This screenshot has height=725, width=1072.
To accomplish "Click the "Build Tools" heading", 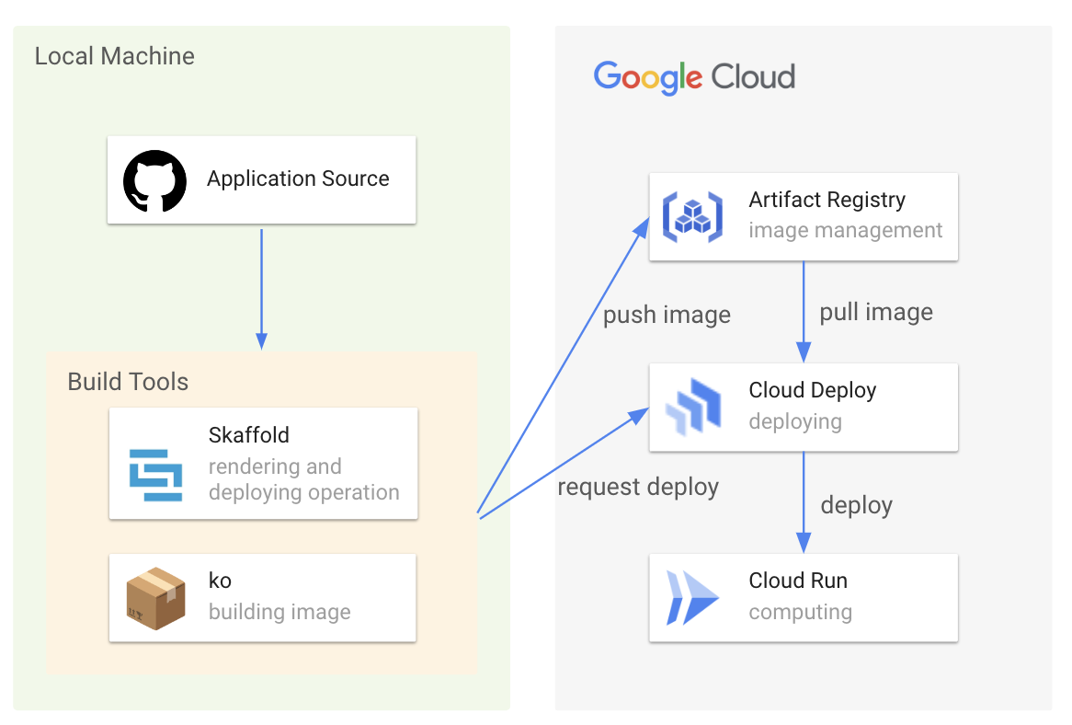I will (128, 382).
